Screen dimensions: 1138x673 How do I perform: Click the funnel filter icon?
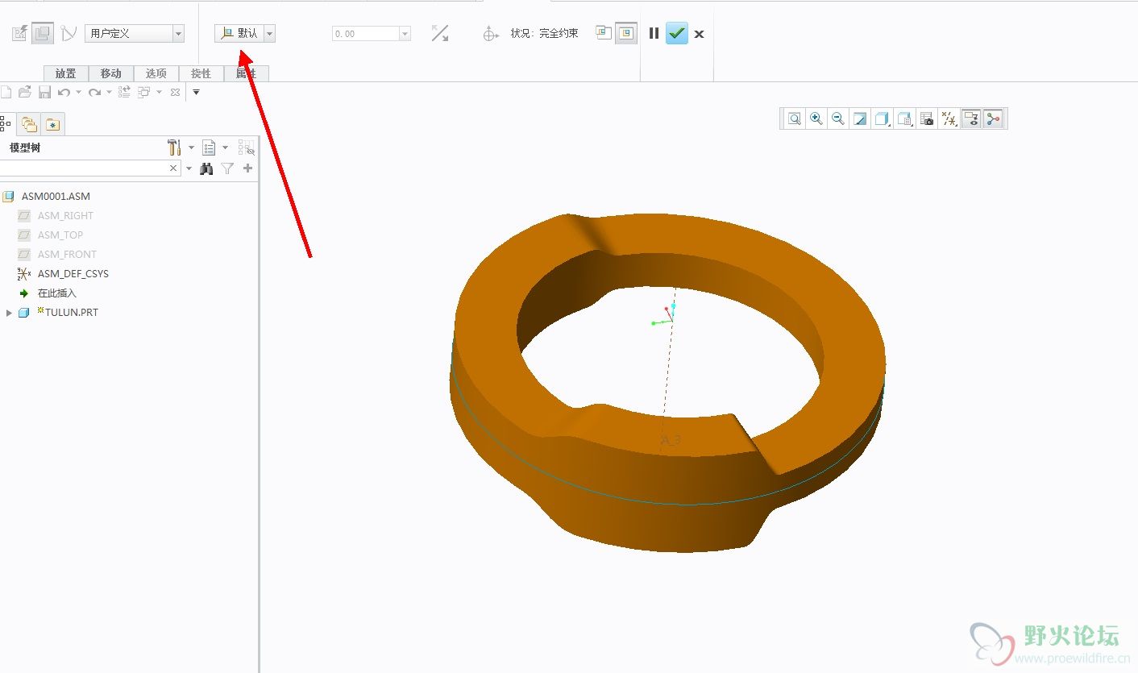228,168
